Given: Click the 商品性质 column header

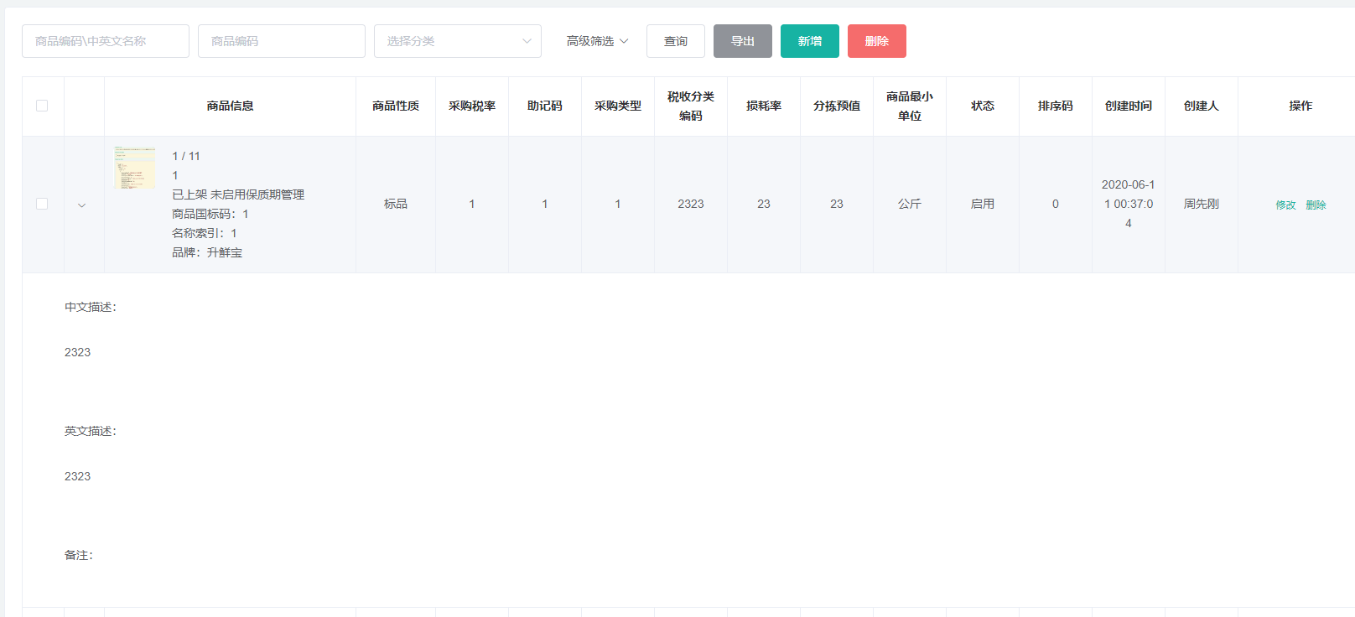Looking at the screenshot, I should [396, 106].
